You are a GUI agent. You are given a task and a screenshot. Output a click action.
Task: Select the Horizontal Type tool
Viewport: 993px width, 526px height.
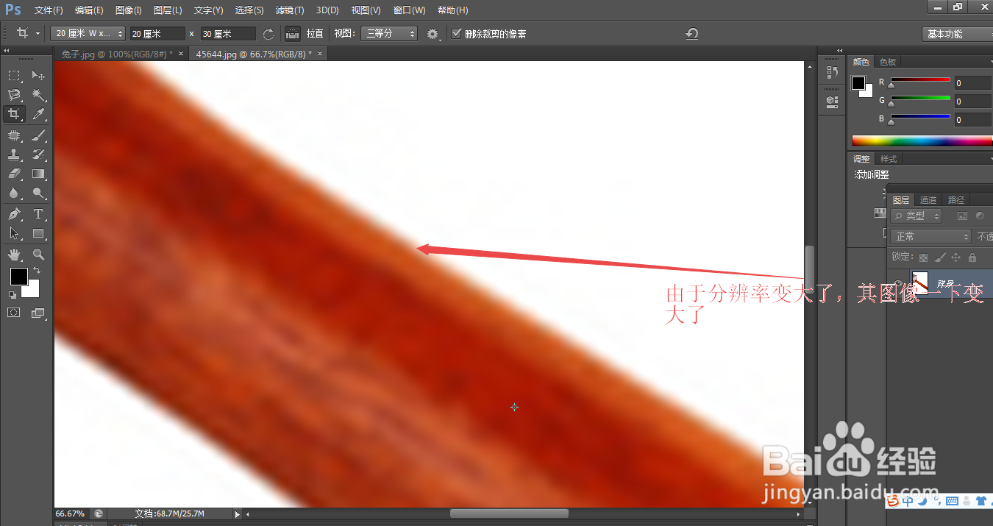click(x=38, y=214)
